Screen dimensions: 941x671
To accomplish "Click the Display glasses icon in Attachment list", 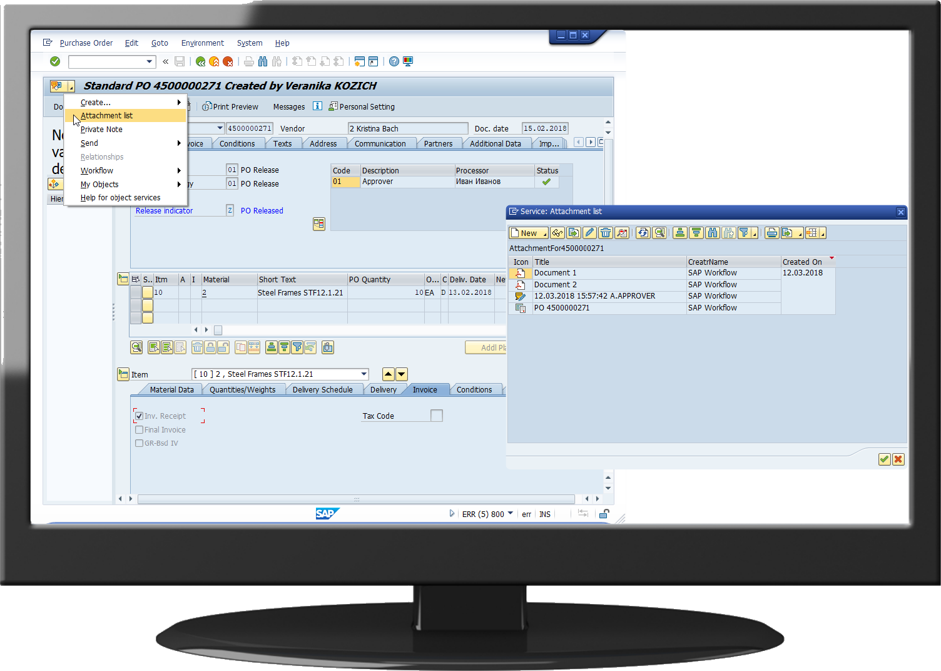I will click(x=557, y=233).
